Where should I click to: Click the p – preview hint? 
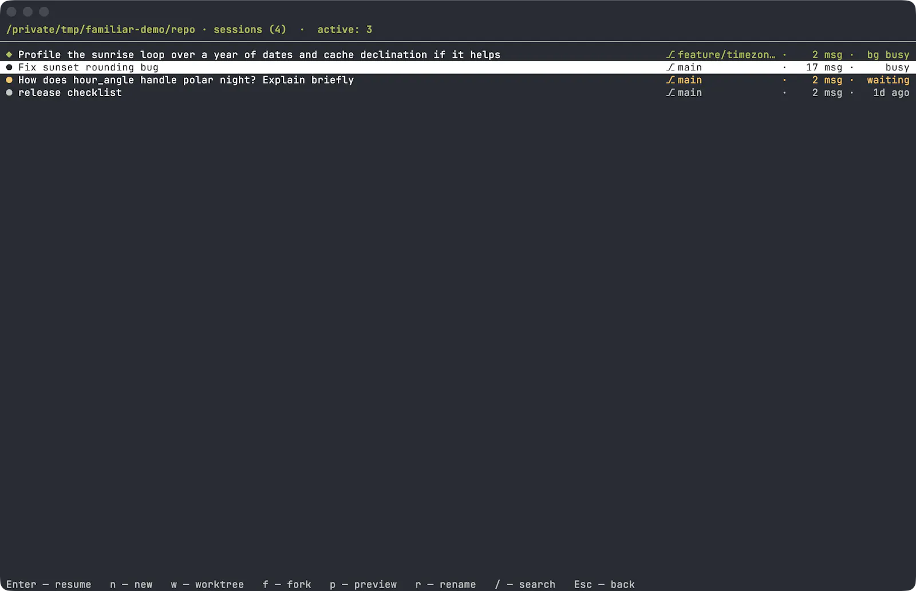[363, 584]
